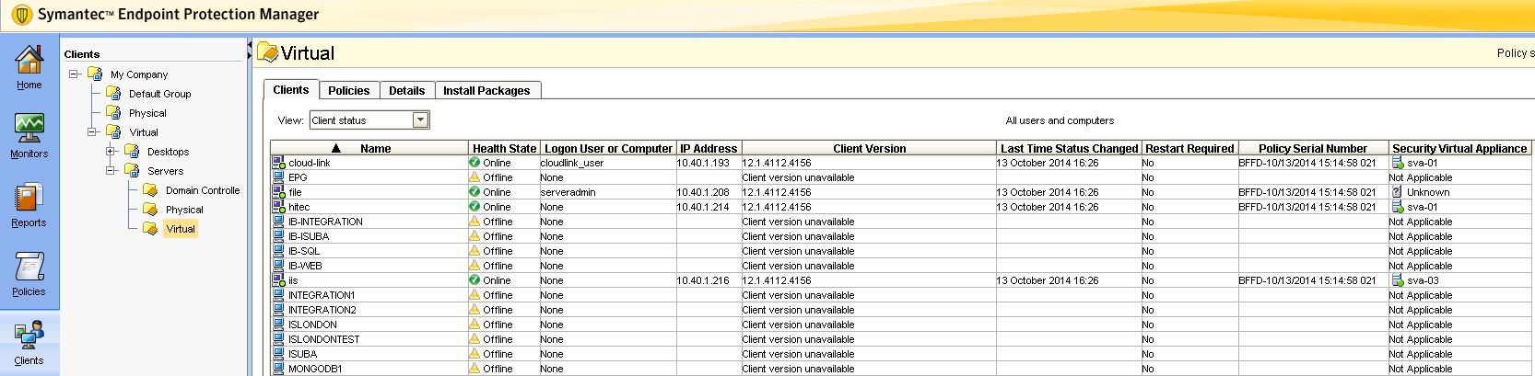Collapse the Clients tree pane with arrow
This screenshot has width=1535, height=376.
pyautogui.click(x=250, y=45)
